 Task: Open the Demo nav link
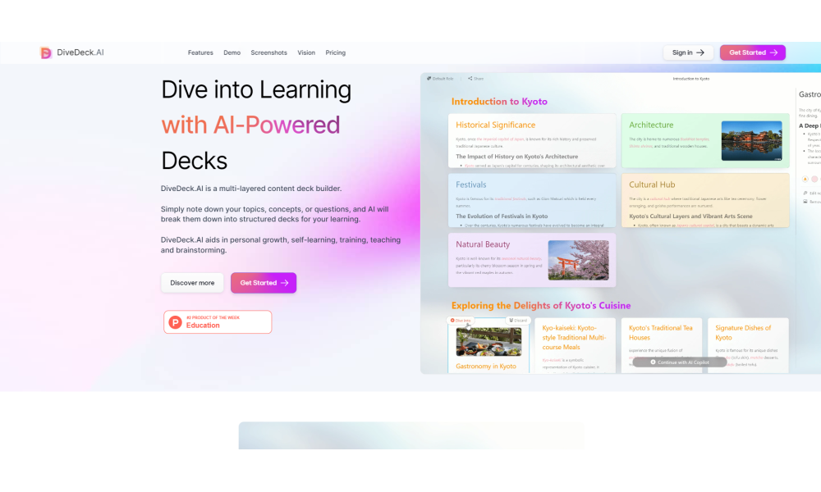click(232, 52)
